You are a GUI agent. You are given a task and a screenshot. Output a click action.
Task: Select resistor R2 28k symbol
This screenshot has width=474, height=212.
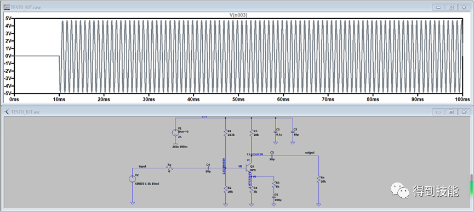pos(225,189)
